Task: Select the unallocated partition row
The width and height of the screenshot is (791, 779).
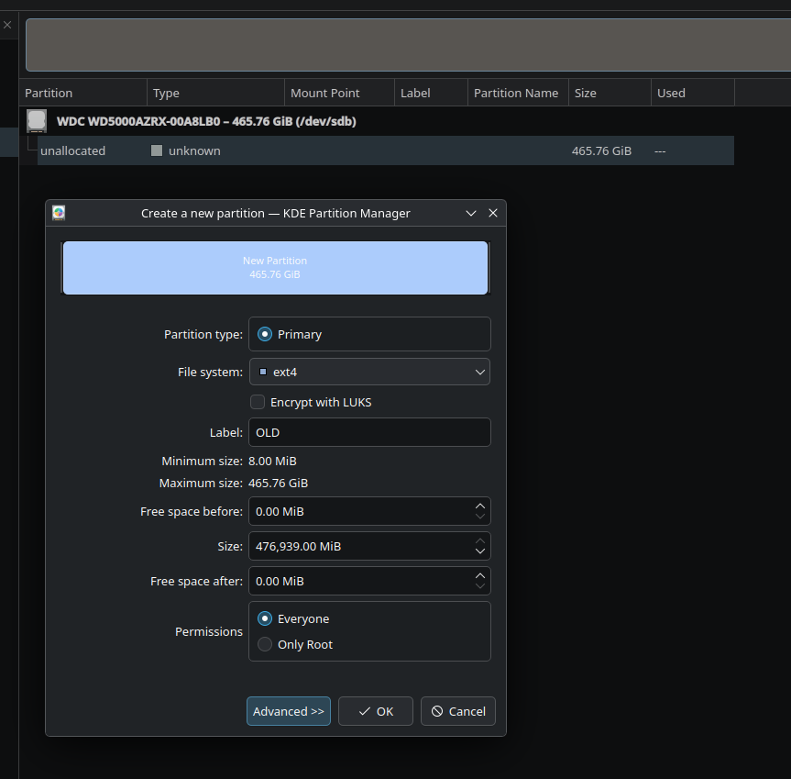Action: pyautogui.click(x=385, y=150)
